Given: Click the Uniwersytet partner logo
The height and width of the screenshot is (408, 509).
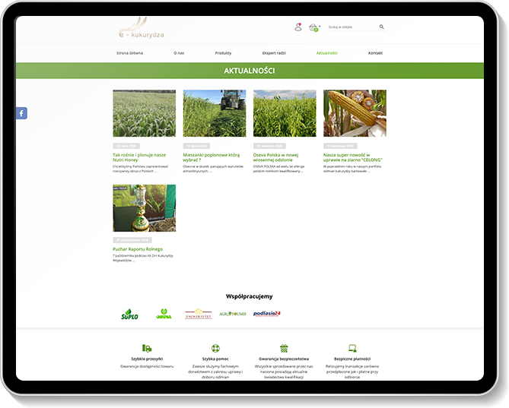Looking at the screenshot, I should coord(199,314).
